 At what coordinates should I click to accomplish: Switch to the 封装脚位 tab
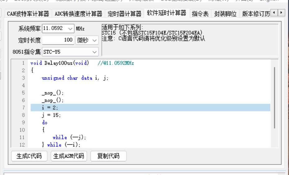coord(225,14)
